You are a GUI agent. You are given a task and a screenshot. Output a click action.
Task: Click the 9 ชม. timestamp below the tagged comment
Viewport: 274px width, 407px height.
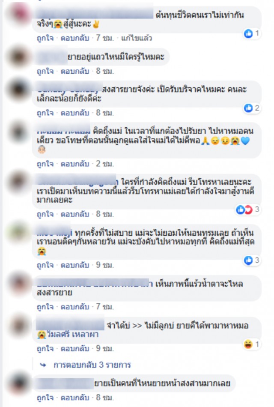(x=105, y=348)
